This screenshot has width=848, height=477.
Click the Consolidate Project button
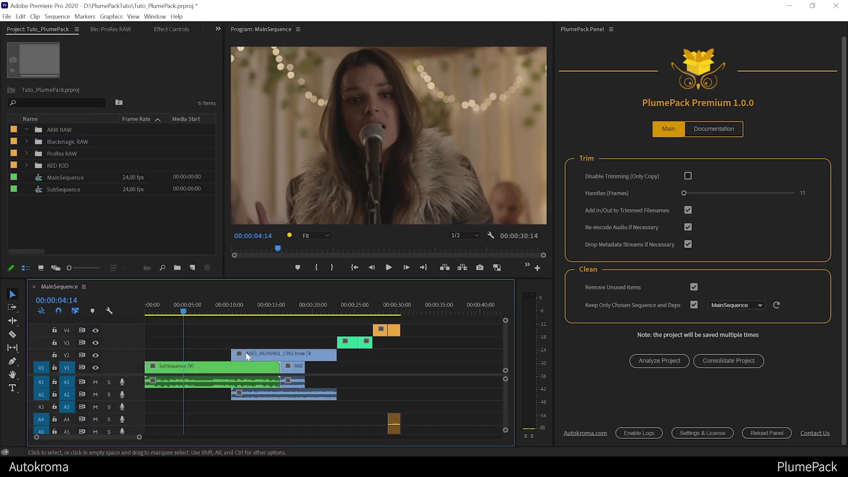coord(728,361)
